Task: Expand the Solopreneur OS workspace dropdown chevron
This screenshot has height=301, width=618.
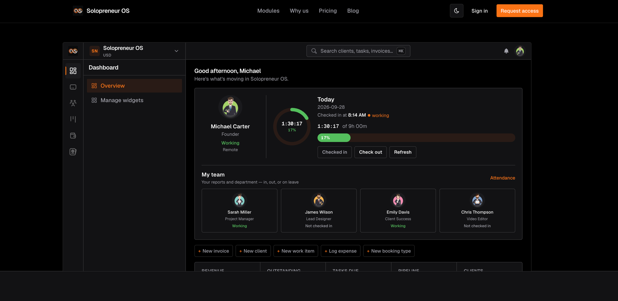Action: (x=176, y=51)
